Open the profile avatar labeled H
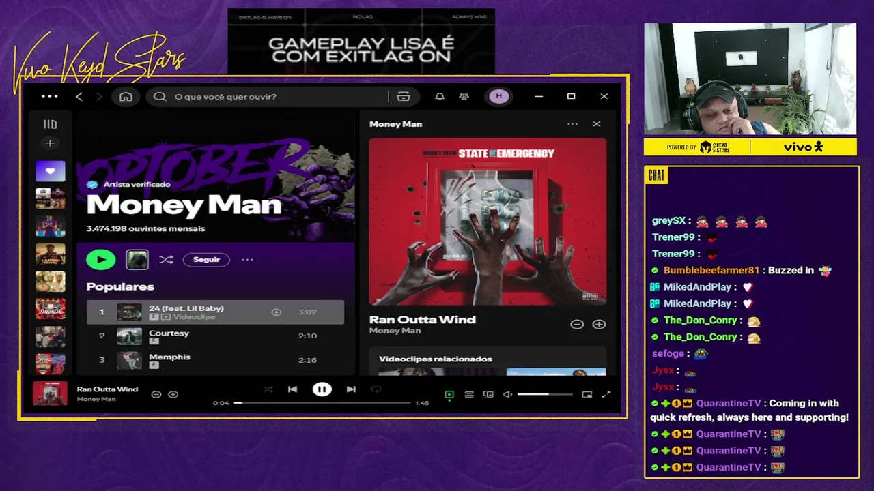Viewport: 874px width, 491px height. (498, 96)
